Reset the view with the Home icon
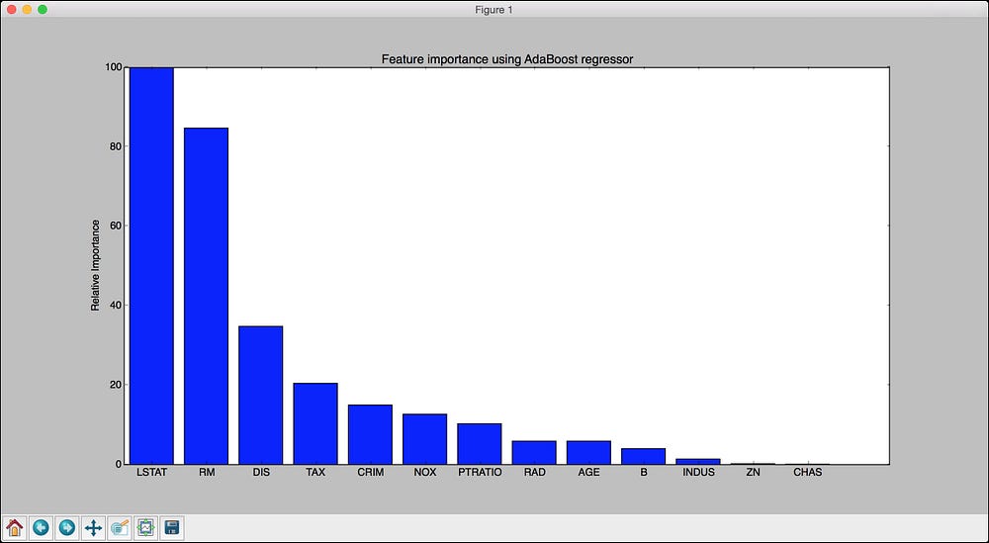989x543 pixels. click(x=15, y=527)
